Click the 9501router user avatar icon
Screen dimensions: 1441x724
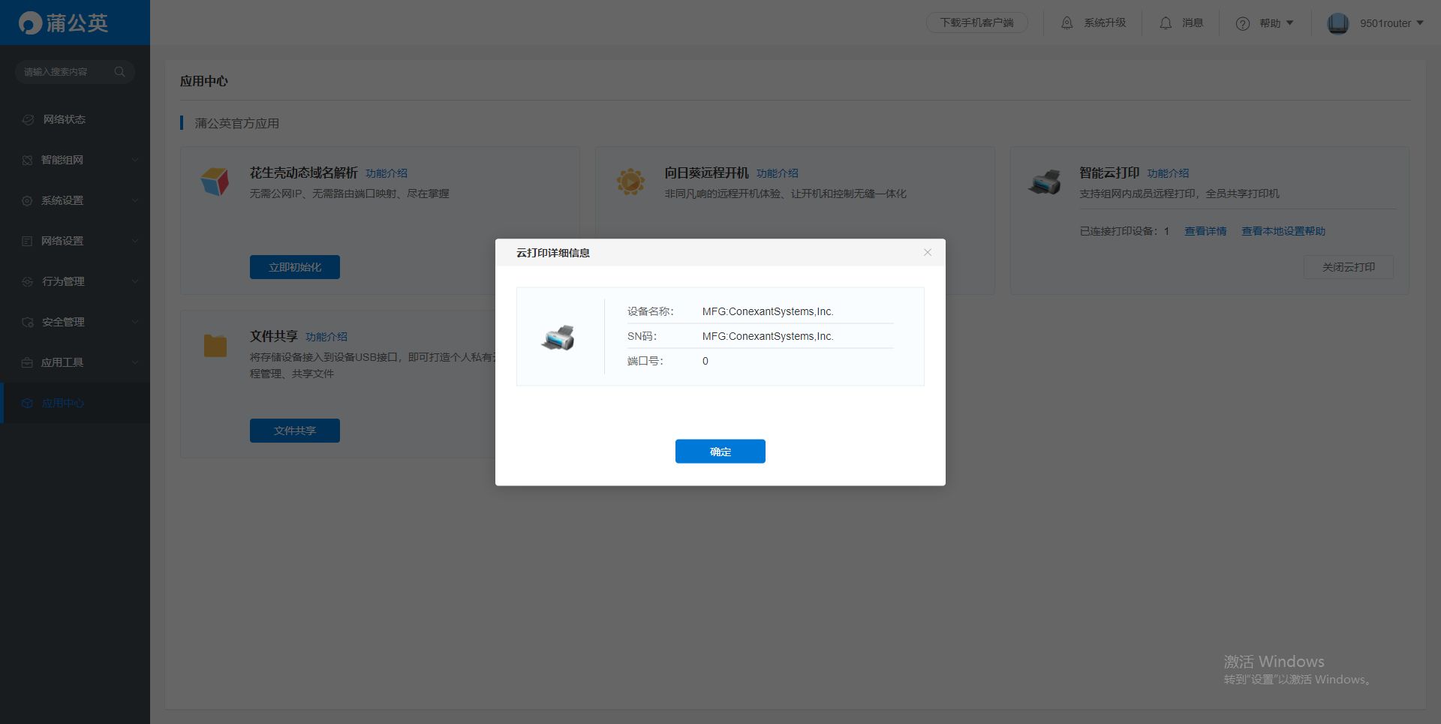[x=1337, y=23]
